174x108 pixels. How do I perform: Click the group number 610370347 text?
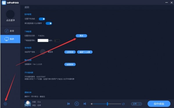(x=41, y=76)
